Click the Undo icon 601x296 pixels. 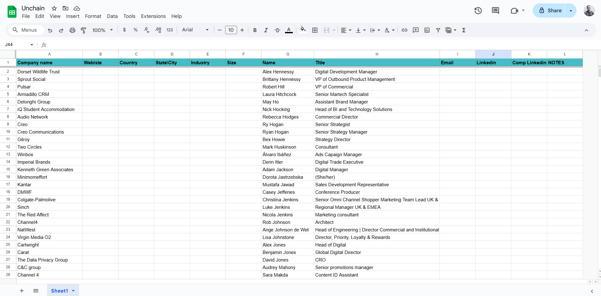tap(50, 30)
